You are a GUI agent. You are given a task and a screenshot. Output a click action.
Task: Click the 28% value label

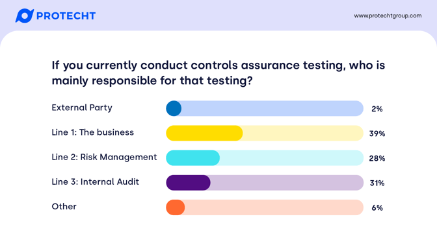click(x=377, y=158)
